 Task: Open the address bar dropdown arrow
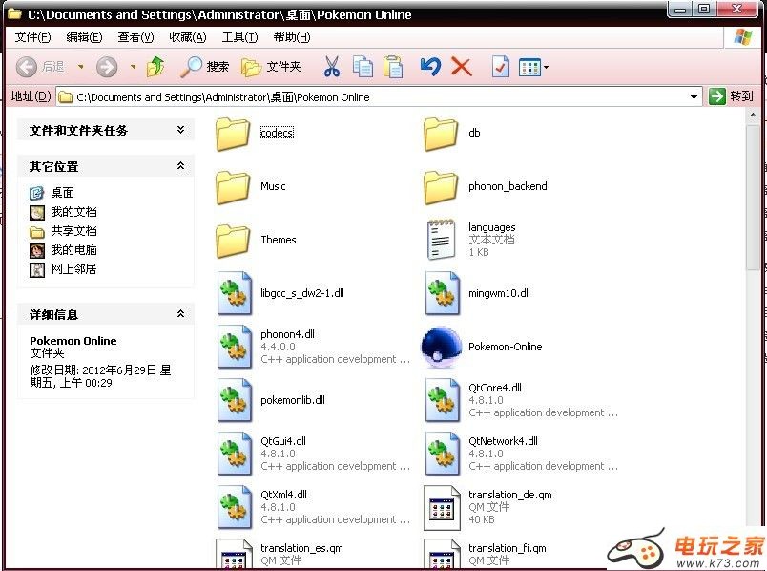[x=694, y=96]
